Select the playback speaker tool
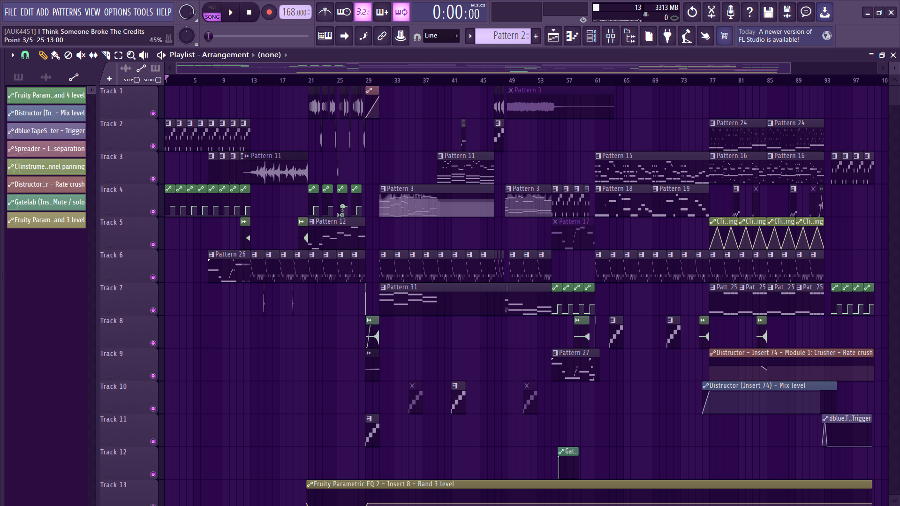 (144, 55)
